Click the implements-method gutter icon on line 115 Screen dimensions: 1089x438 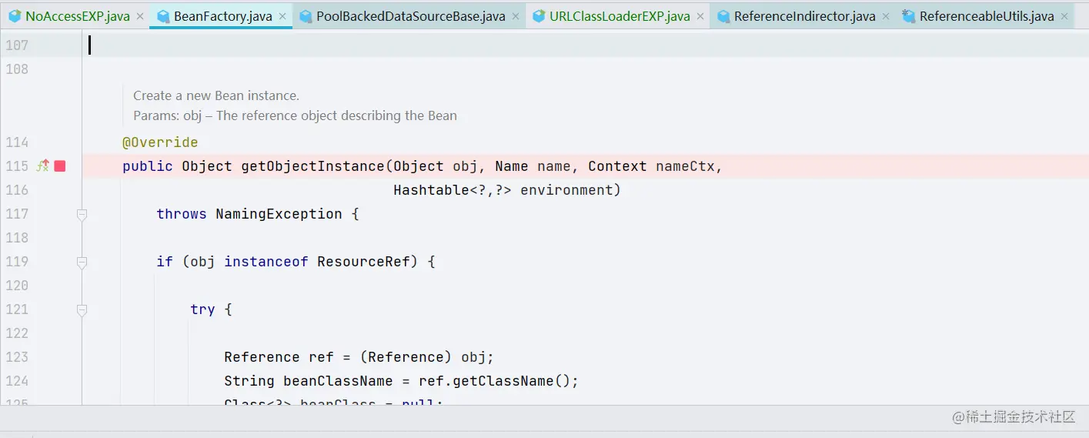click(43, 166)
